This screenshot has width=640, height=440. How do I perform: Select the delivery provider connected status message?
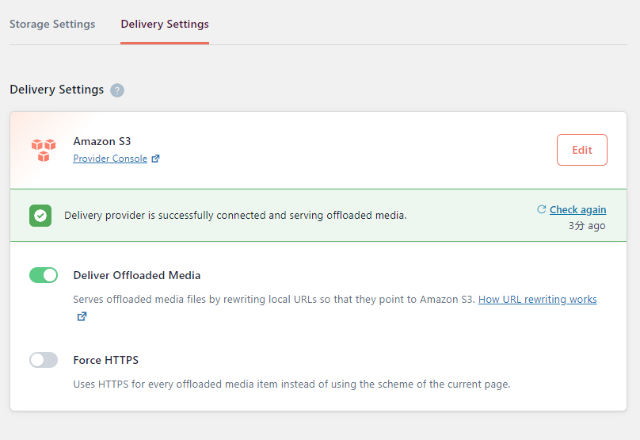[235, 215]
